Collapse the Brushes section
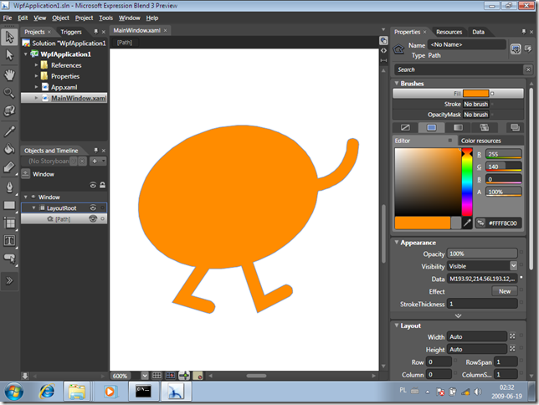The width and height of the screenshot is (539, 405). pos(396,84)
